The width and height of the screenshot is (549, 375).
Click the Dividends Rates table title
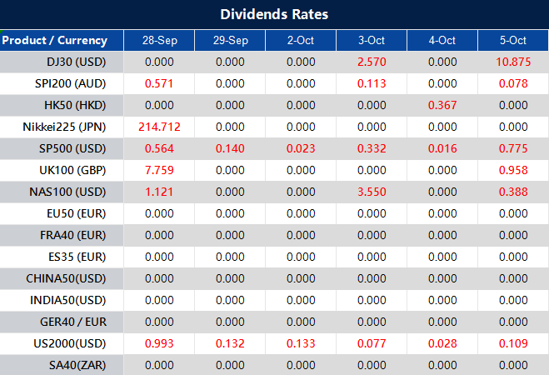coord(274,14)
